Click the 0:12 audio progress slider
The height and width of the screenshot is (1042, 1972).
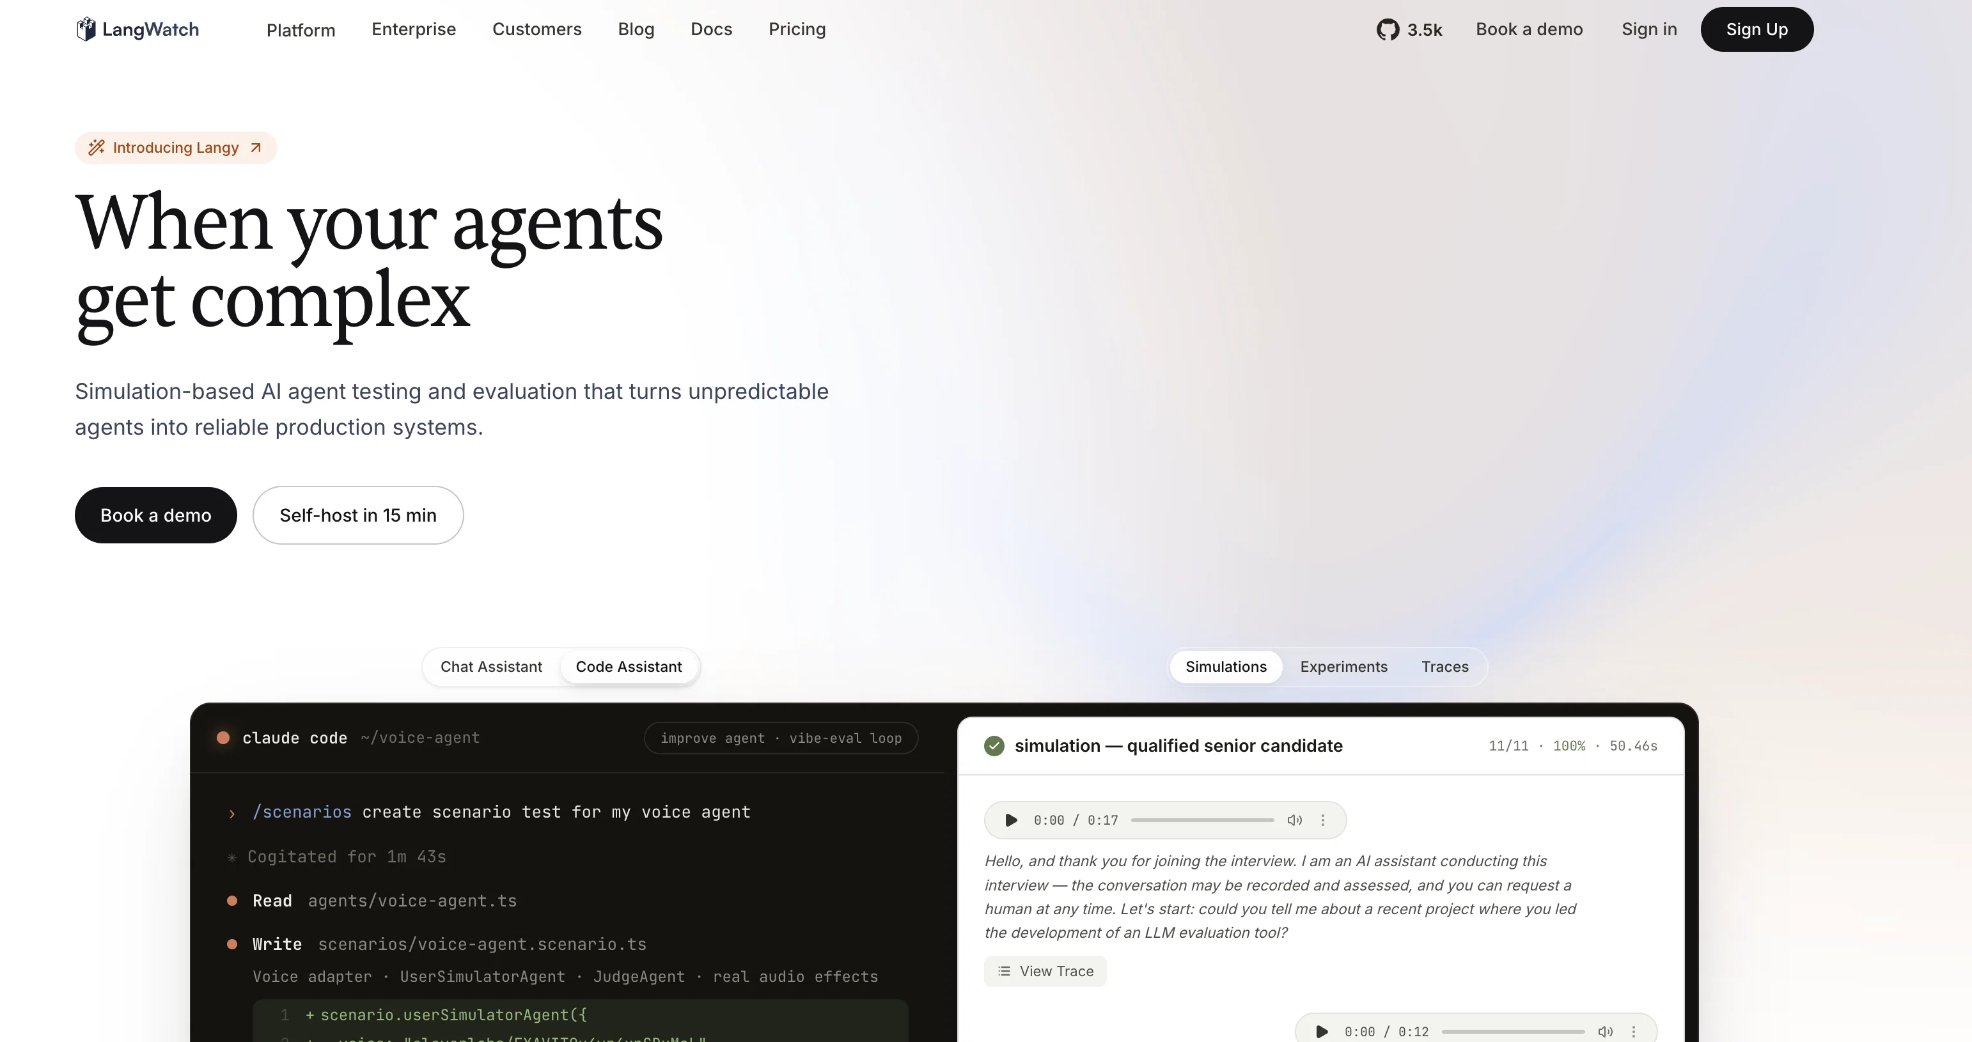click(x=1513, y=1031)
